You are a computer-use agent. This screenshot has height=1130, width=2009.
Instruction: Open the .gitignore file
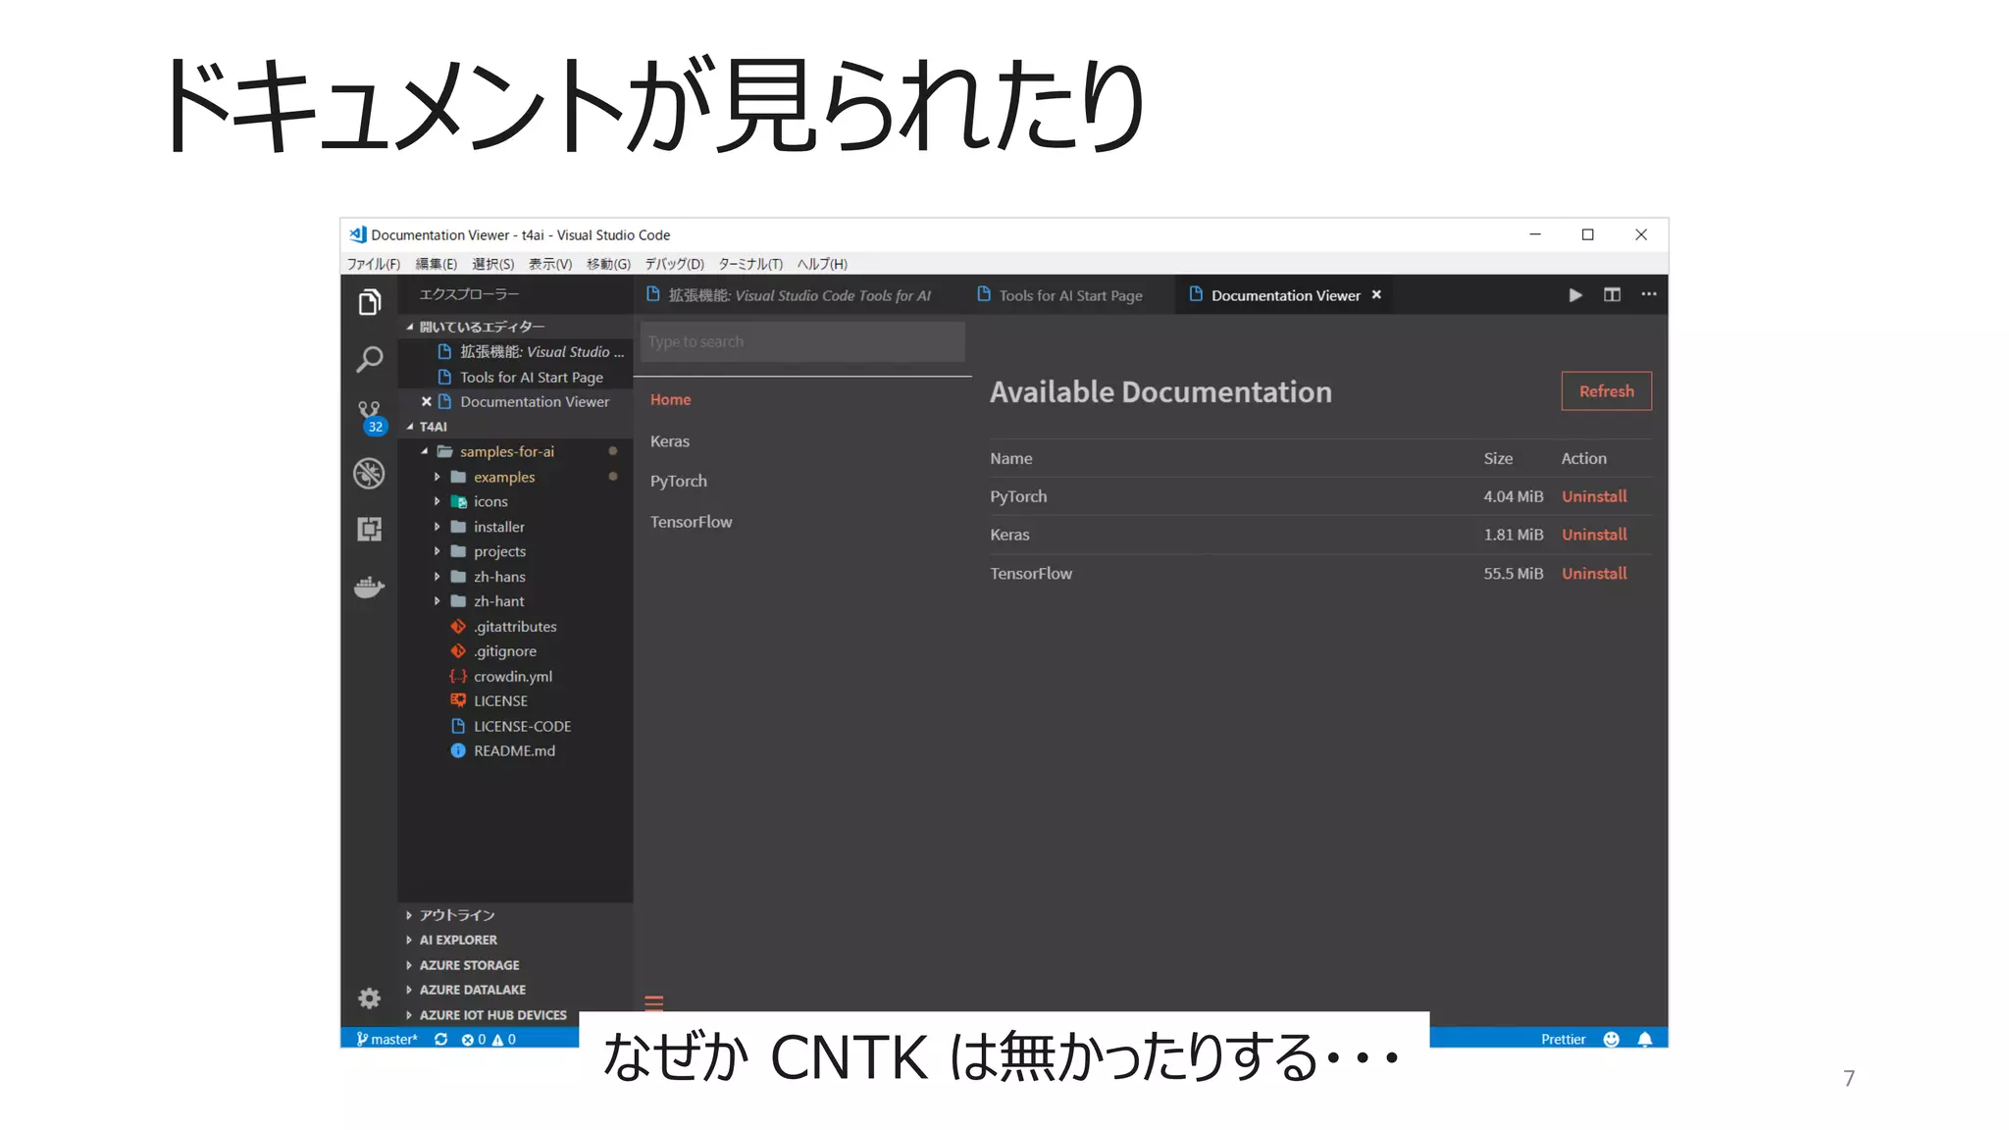click(504, 651)
